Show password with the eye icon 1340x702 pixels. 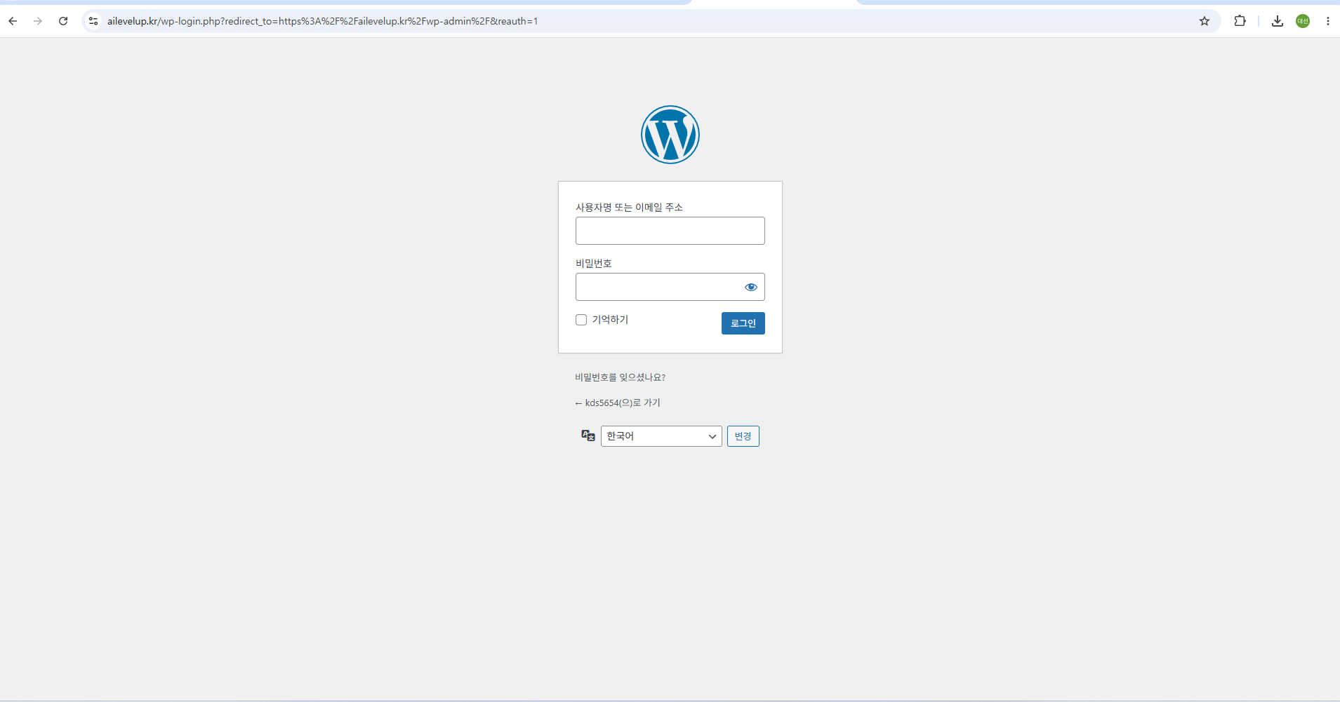[x=751, y=287]
